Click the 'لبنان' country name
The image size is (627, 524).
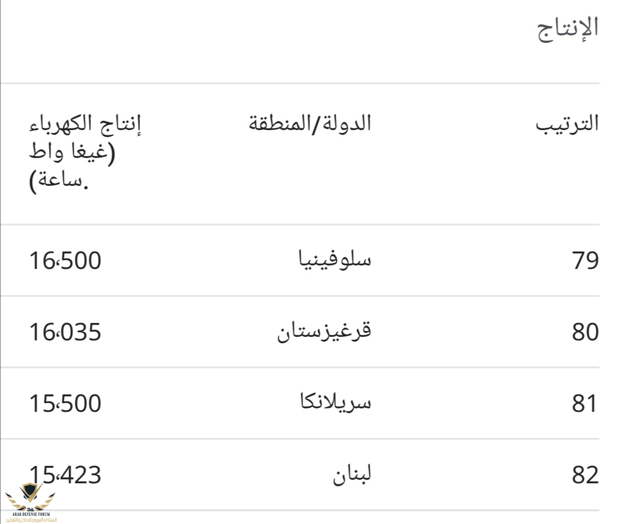click(352, 475)
